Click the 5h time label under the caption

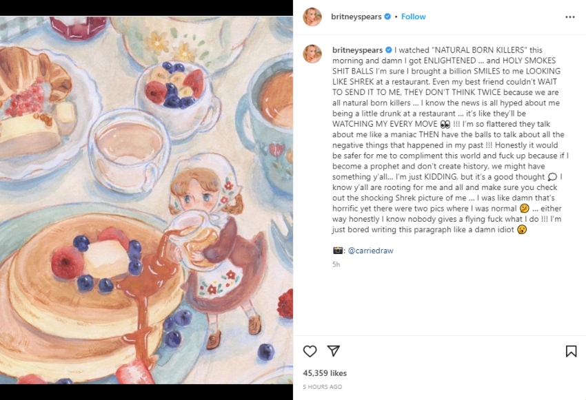(336, 264)
